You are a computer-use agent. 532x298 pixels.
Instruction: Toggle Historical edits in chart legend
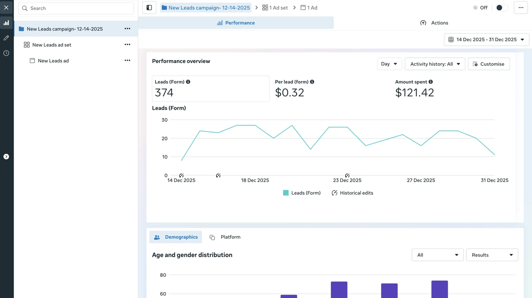coord(352,193)
